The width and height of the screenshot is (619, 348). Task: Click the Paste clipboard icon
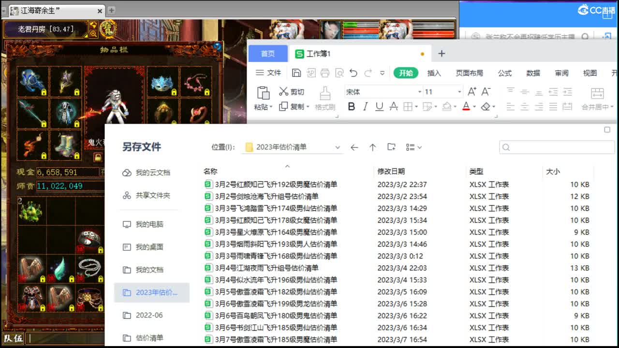pyautogui.click(x=263, y=93)
